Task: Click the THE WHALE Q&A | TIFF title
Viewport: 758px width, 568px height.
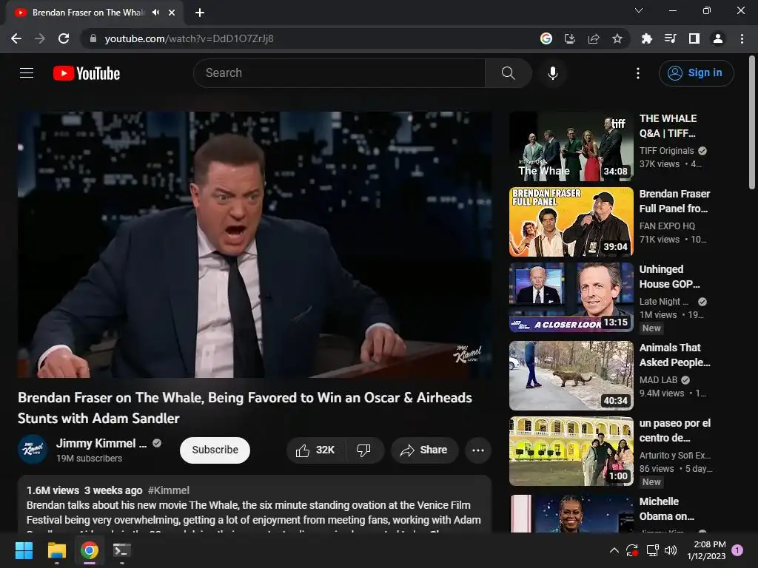Action: (x=668, y=126)
